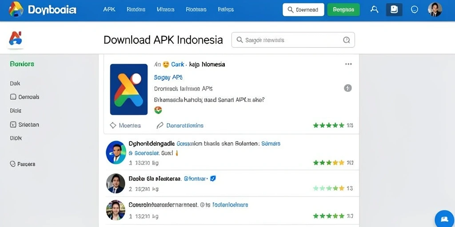The width and height of the screenshot is (455, 227).
Task: Click the Cark link in featured card
Action: (x=178, y=64)
